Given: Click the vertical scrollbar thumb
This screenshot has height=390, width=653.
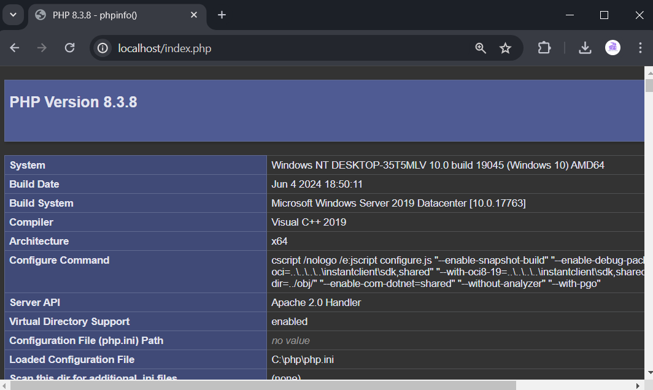Looking at the screenshot, I should point(649,85).
